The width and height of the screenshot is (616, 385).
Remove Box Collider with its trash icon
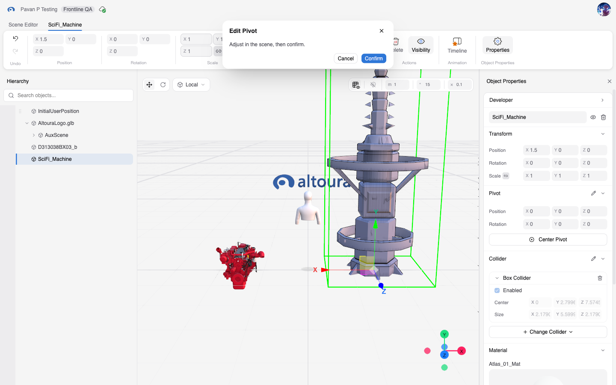point(600,278)
